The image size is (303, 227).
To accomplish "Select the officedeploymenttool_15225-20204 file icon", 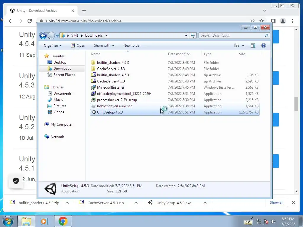I will click(x=94, y=93).
